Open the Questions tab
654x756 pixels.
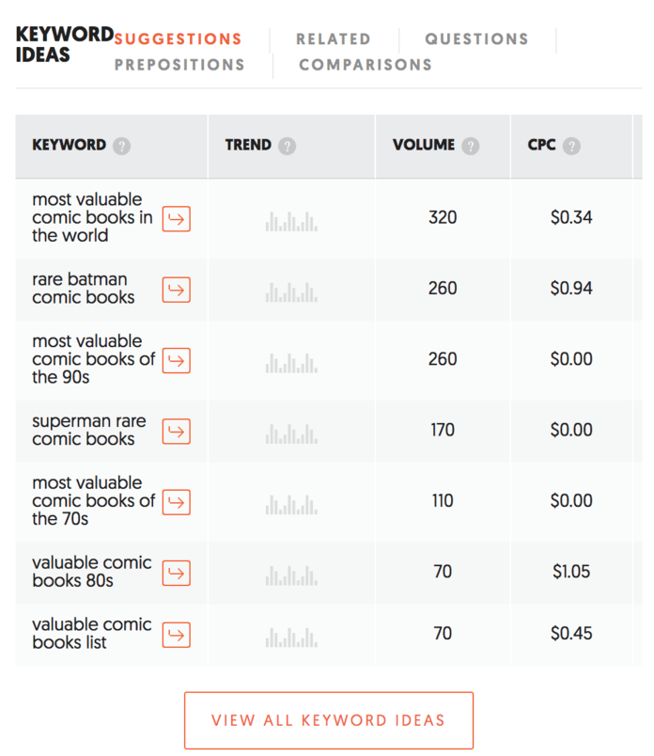pyautogui.click(x=476, y=39)
